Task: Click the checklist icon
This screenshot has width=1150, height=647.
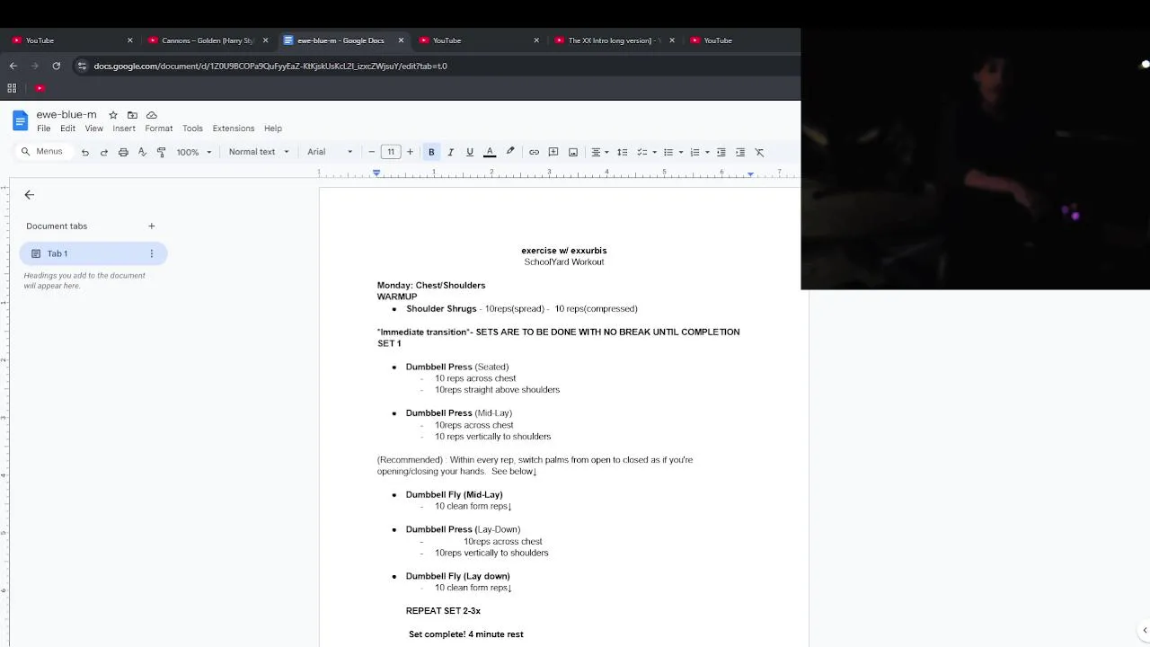Action: click(641, 152)
